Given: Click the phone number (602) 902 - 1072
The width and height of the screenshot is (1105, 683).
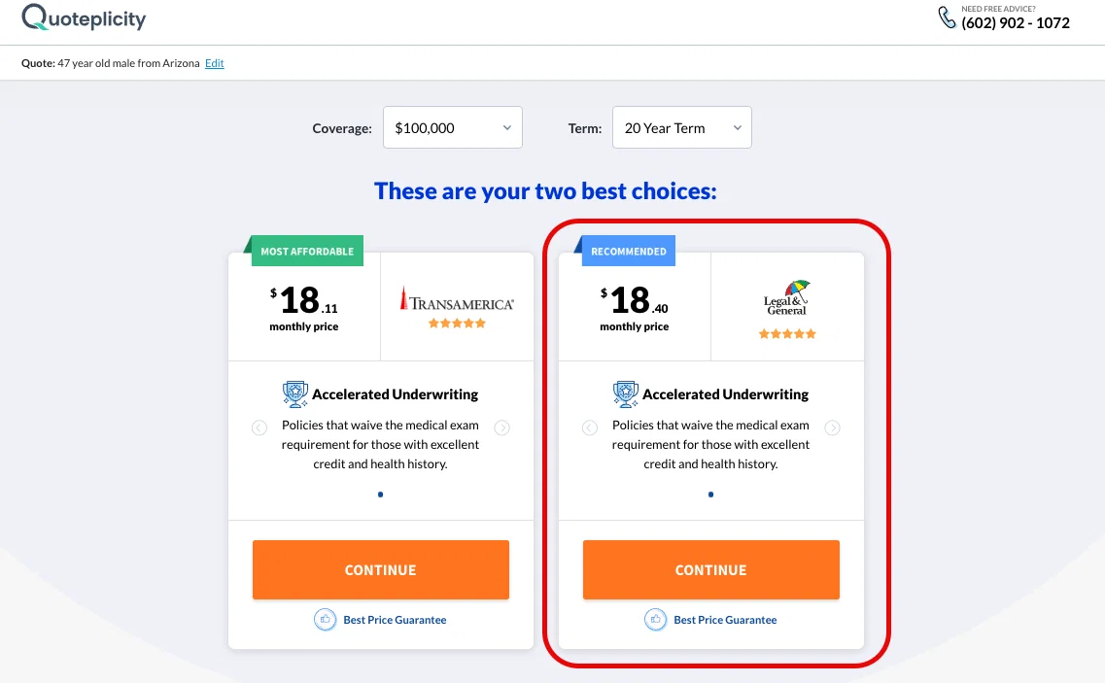Looking at the screenshot, I should pos(1016,22).
